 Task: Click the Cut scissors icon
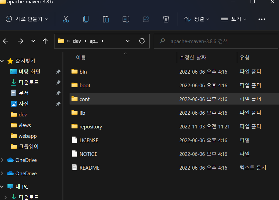tap(66, 19)
